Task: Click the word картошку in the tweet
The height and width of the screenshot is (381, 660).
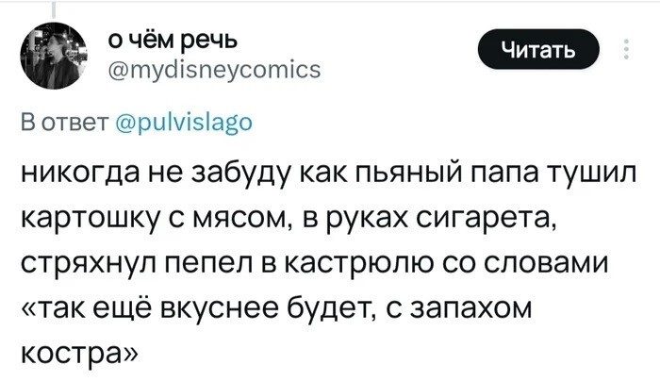Action: [83, 224]
